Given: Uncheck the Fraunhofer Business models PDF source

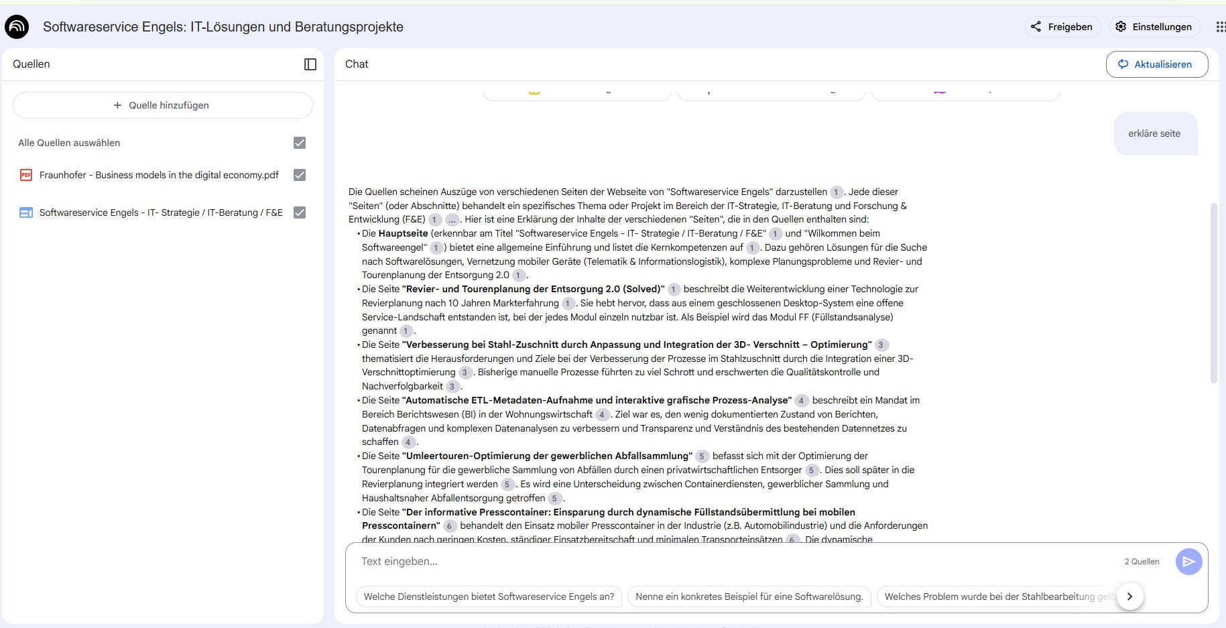Looking at the screenshot, I should [300, 175].
